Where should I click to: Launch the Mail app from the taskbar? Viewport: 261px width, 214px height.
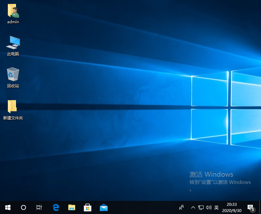tap(104, 207)
